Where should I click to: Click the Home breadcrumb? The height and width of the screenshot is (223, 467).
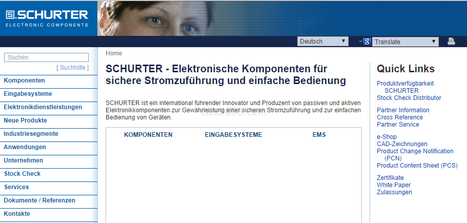(x=114, y=53)
